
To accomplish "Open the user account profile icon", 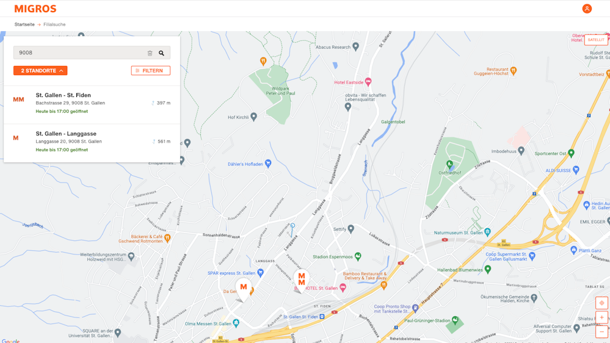I will pos(587,9).
